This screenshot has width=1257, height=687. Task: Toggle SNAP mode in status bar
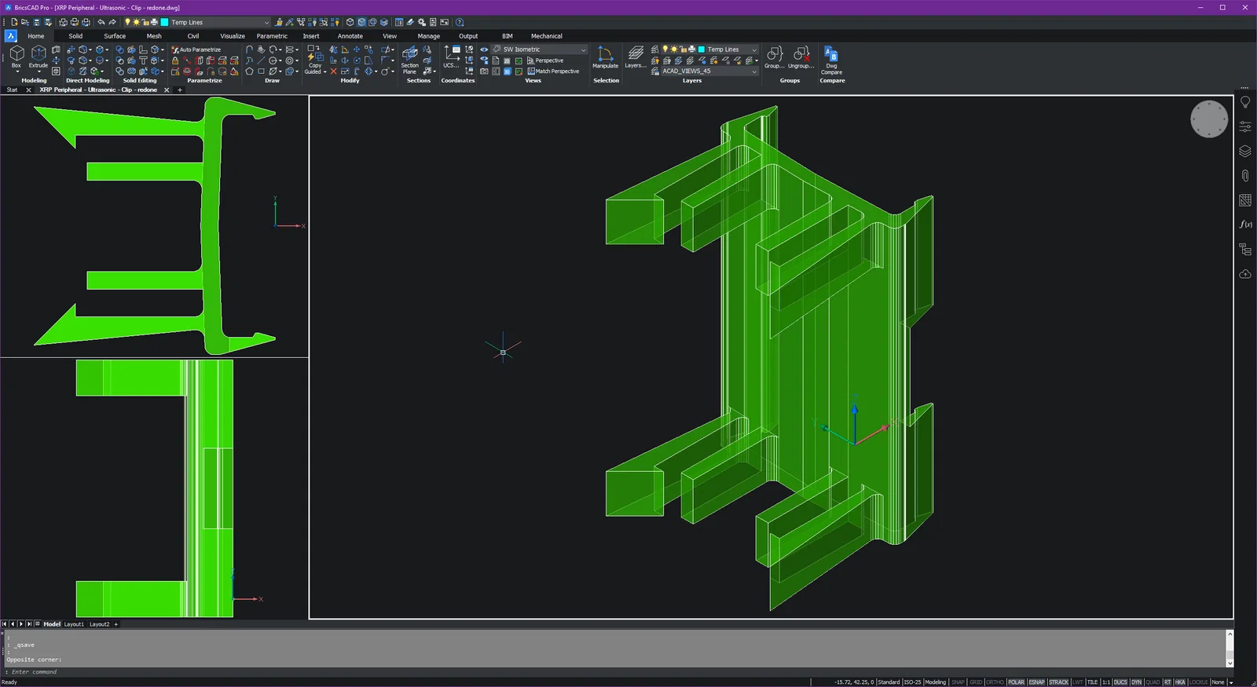(958, 682)
